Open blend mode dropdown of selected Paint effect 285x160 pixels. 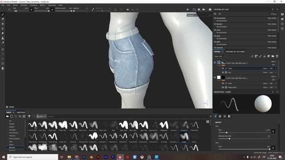265,68
